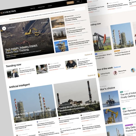Open Can AI Replace Human Decision-Making article

[46, 124]
